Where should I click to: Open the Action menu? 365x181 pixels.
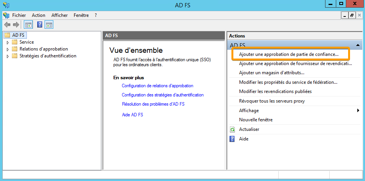coord(39,15)
